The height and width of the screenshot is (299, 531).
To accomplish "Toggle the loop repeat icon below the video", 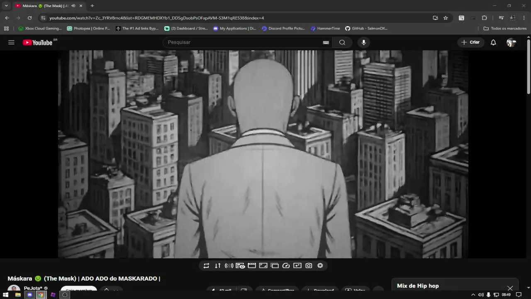I will (206, 266).
